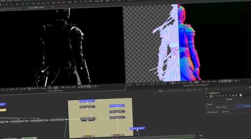Open Snap dropdown in right viewer toolbar
This screenshot has height=139, width=251.
tap(184, 83)
